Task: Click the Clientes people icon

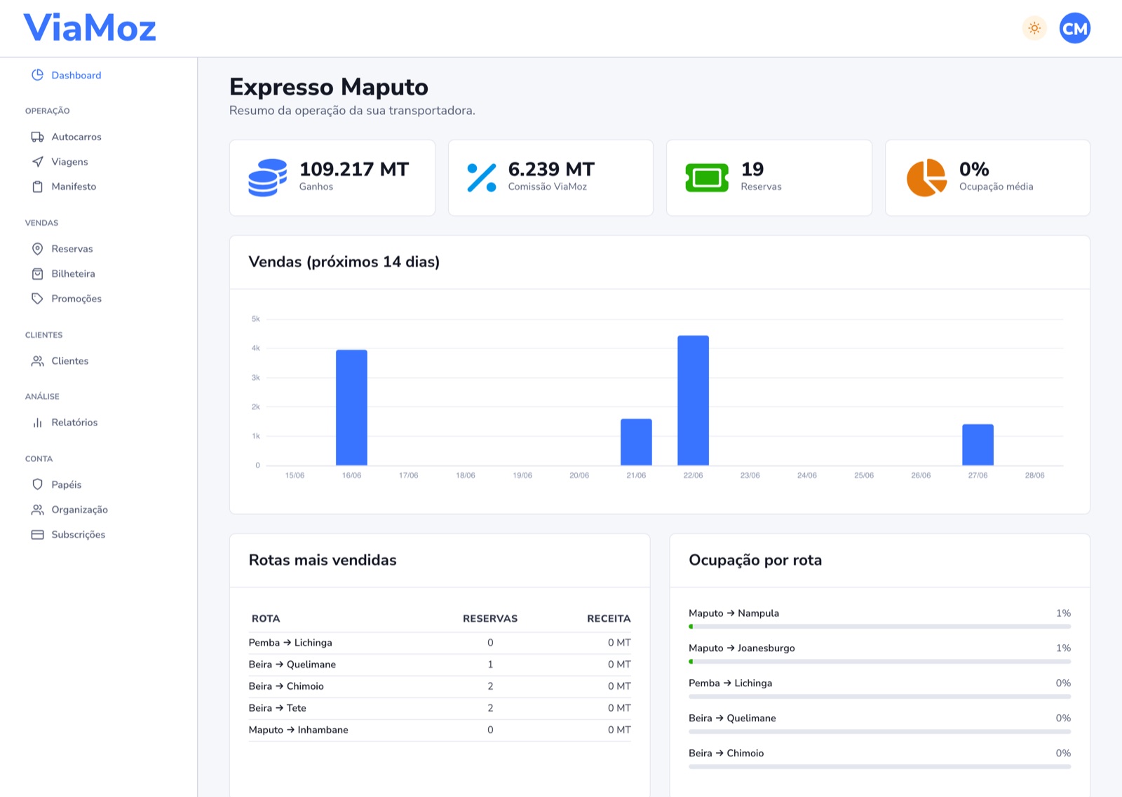Action: tap(38, 361)
